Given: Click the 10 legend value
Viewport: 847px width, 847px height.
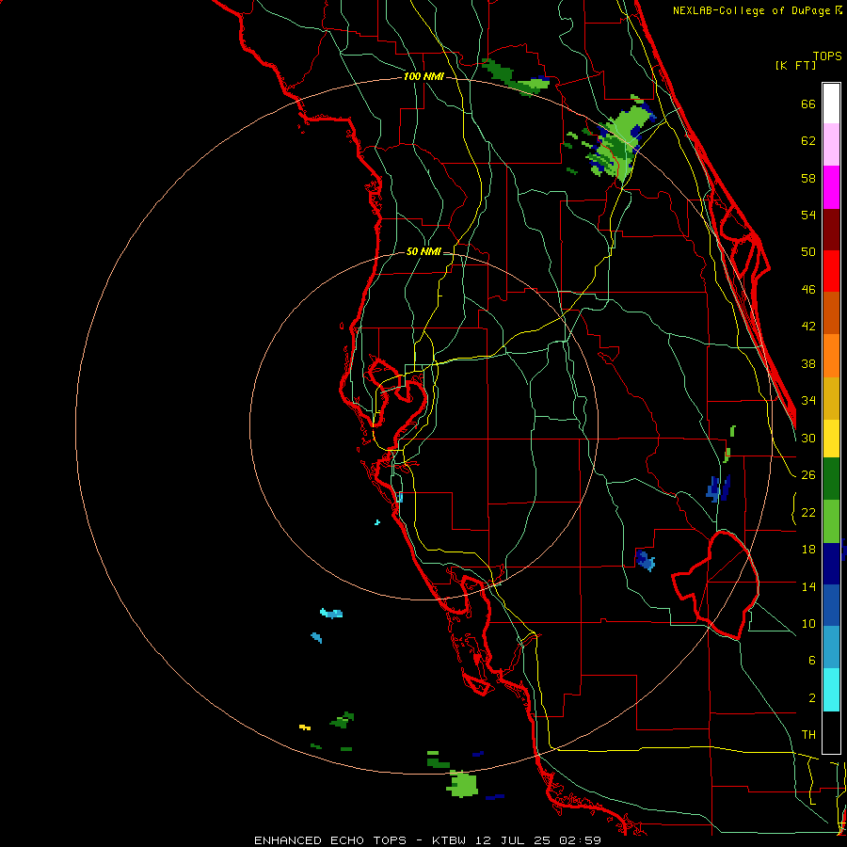Looking at the screenshot, I should click(x=808, y=624).
